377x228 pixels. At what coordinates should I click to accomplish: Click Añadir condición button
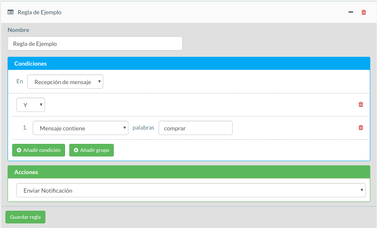[39, 150]
